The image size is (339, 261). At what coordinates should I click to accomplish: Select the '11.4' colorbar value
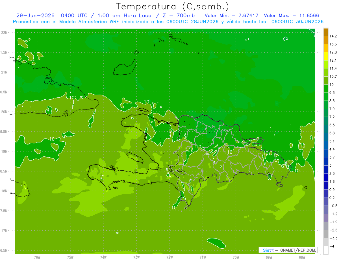point(333,68)
